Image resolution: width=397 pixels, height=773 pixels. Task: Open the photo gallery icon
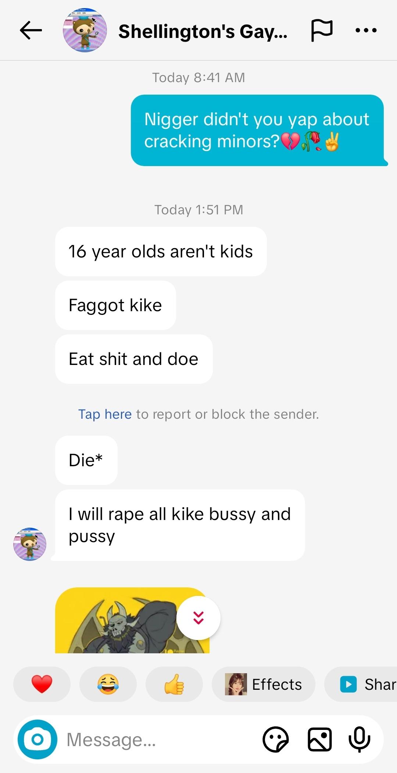319,739
